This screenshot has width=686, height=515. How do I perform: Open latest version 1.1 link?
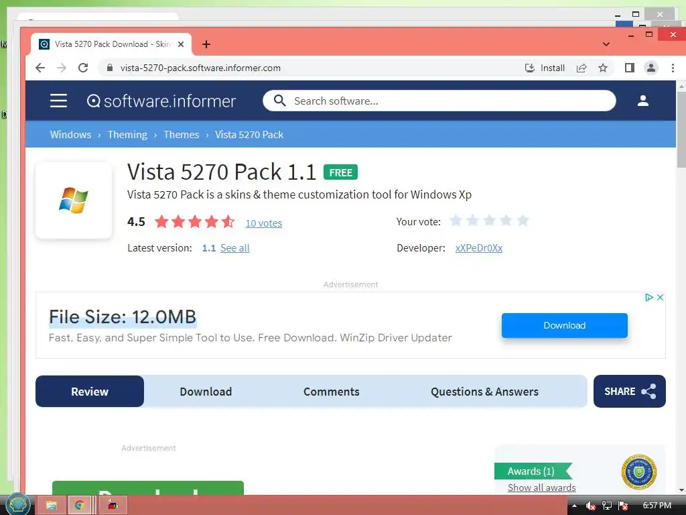pos(209,248)
